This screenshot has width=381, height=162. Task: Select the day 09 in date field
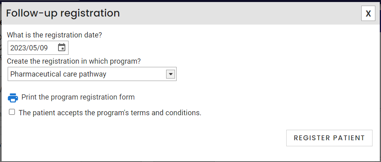(x=44, y=48)
